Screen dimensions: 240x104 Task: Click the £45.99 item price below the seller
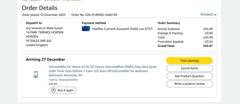[x=53, y=84]
